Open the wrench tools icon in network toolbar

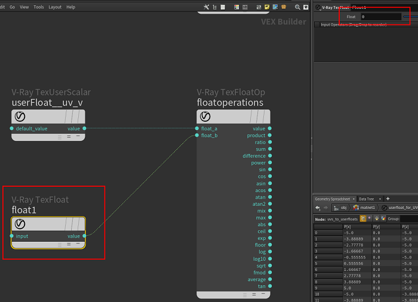pyautogui.click(x=207, y=7)
